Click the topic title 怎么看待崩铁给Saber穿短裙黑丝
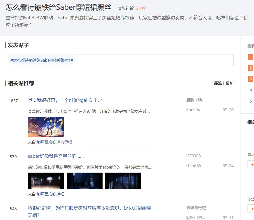Image resolution: width=254 pixels, height=220 pixels. tap(58, 7)
